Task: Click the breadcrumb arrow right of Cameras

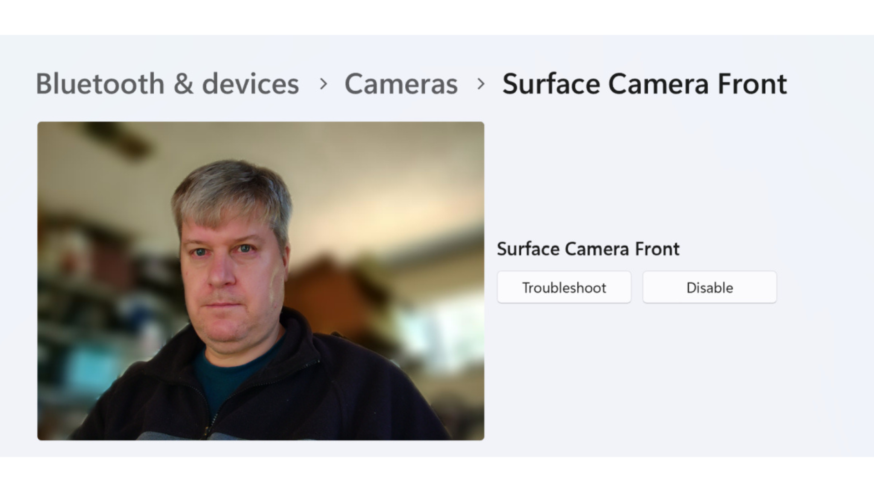Action: 481,84
